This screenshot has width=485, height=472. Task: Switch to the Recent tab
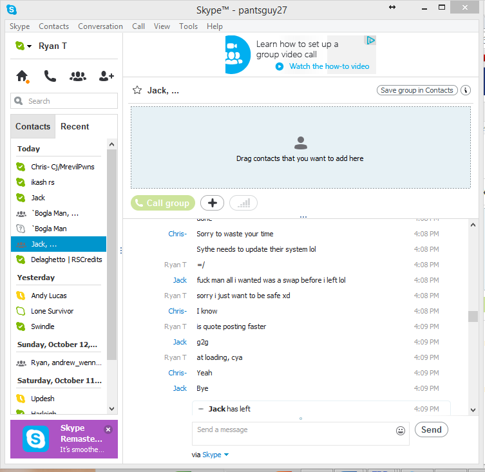pyautogui.click(x=75, y=126)
